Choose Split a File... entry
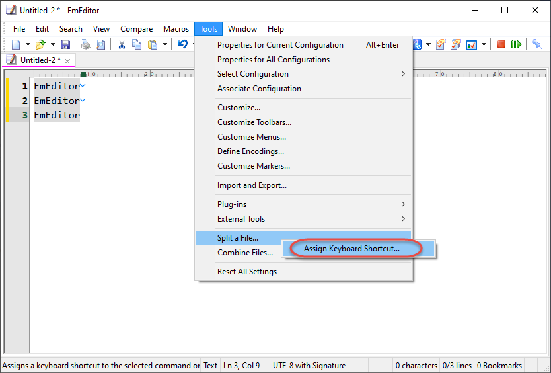The width and height of the screenshot is (551, 373). click(239, 238)
